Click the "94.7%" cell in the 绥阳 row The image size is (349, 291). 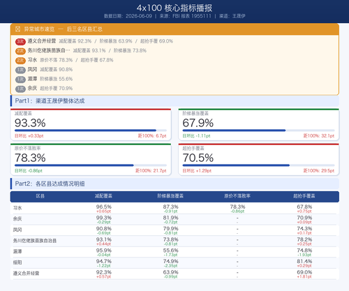[x=104, y=261]
